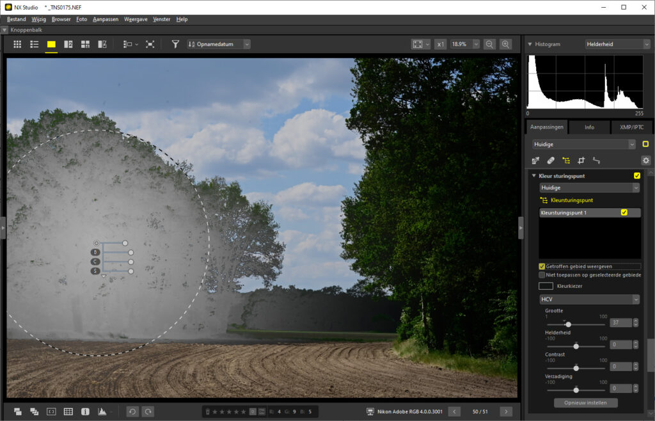Uncheck 'Getroffen gebied weergeven' checkbox
This screenshot has width=655, height=421.
tap(542, 266)
